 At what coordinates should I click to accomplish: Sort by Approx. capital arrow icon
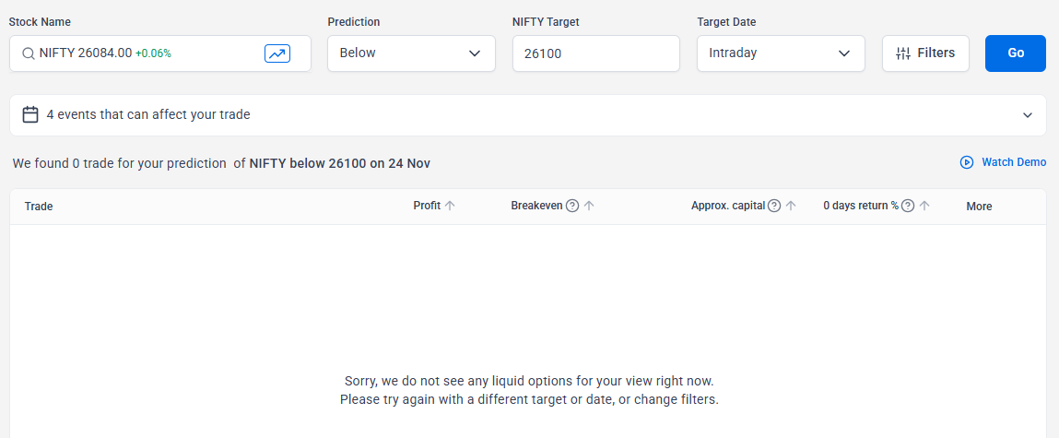[x=791, y=206]
